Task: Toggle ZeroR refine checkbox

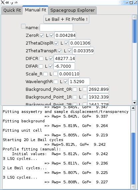Action: point(42,36)
